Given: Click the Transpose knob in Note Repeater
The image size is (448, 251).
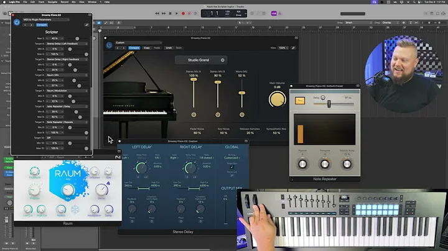Looking at the screenshot, I should [325, 164].
